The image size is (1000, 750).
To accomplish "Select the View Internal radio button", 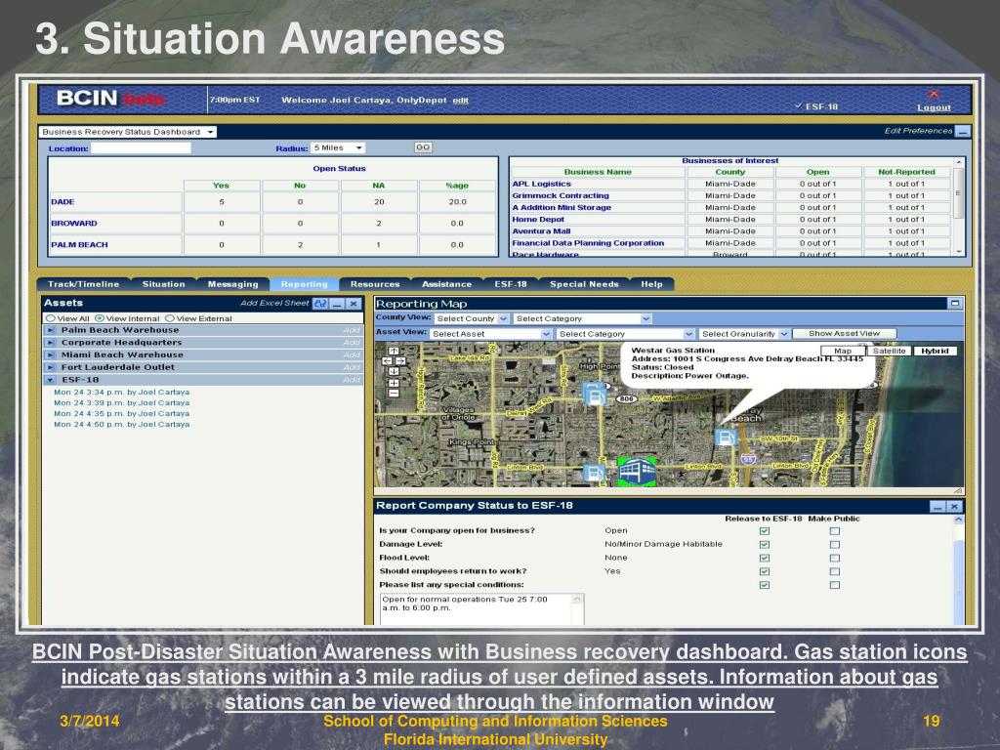I will click(100, 318).
